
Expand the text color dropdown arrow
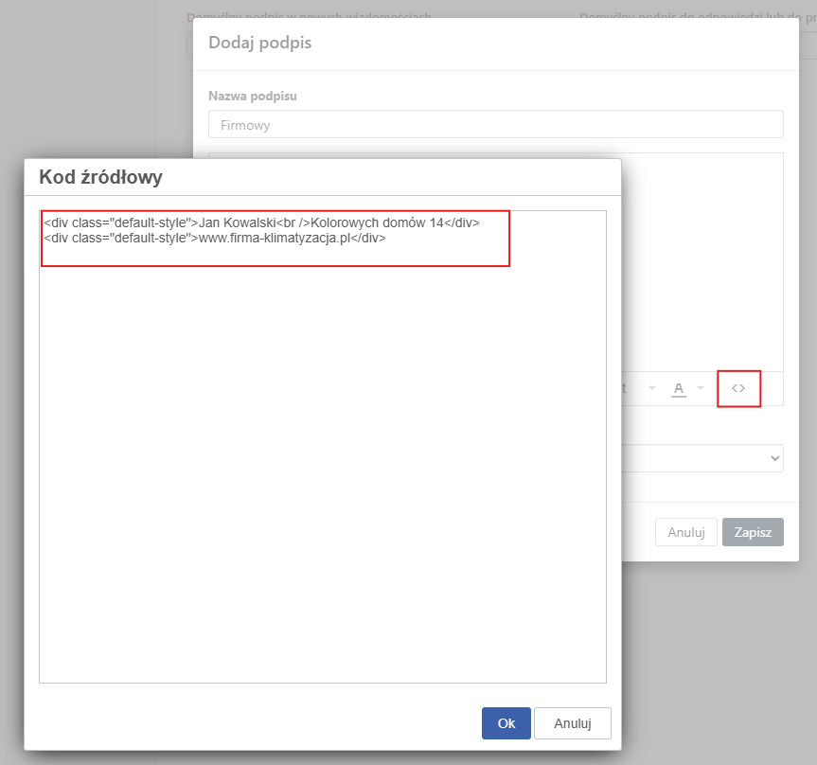point(701,388)
